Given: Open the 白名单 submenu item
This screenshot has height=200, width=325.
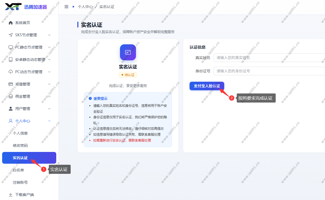Looking at the screenshot, I should click(29, 170).
